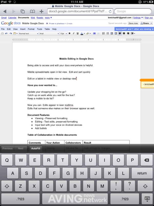154x206 pixels.
Task: Insert a numbered list
Action: pos(103,33)
